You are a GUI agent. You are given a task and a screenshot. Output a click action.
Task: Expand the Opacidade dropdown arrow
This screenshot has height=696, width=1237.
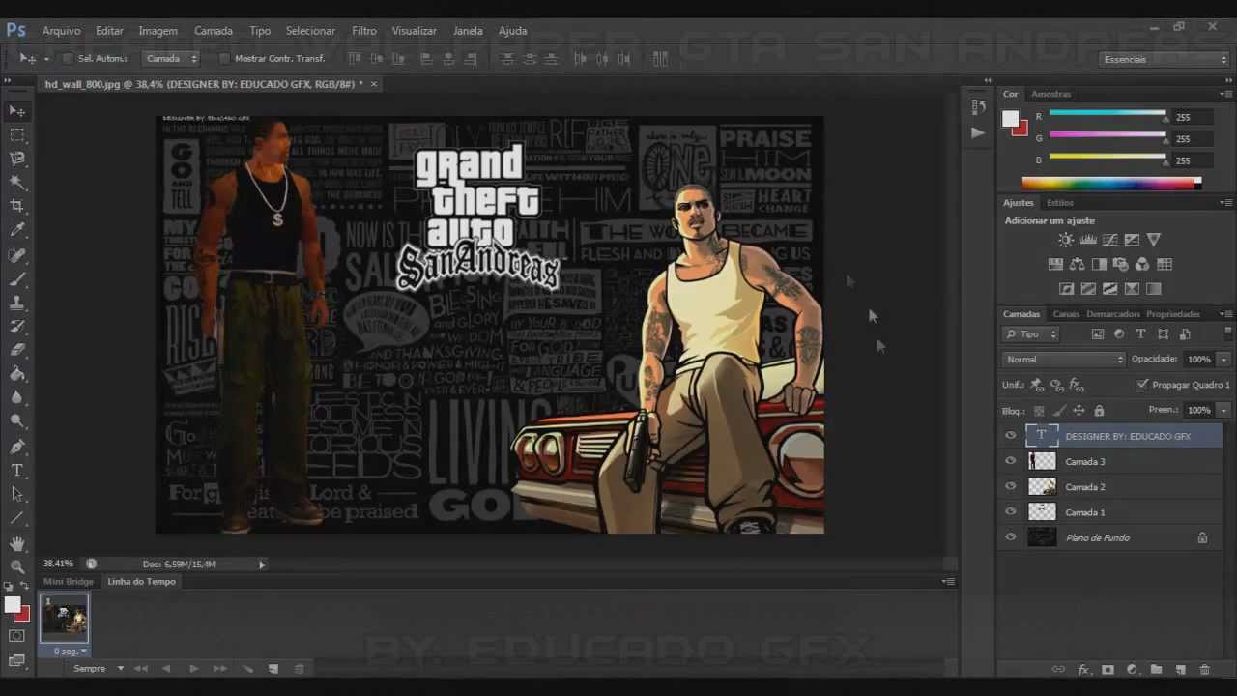coord(1223,359)
